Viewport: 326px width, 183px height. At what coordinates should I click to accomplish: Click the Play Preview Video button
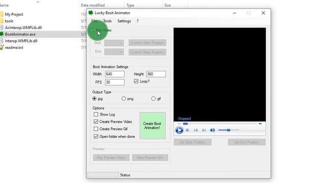click(x=111, y=158)
